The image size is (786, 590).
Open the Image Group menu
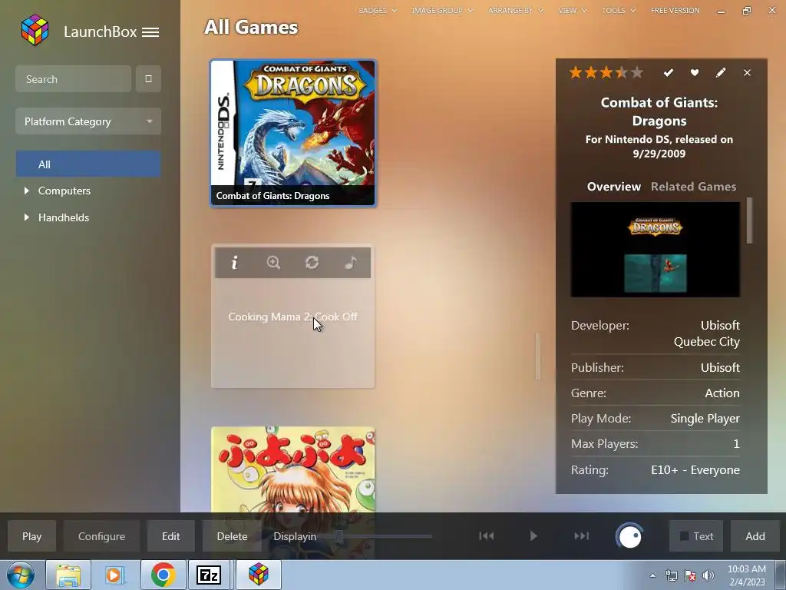[x=442, y=10]
